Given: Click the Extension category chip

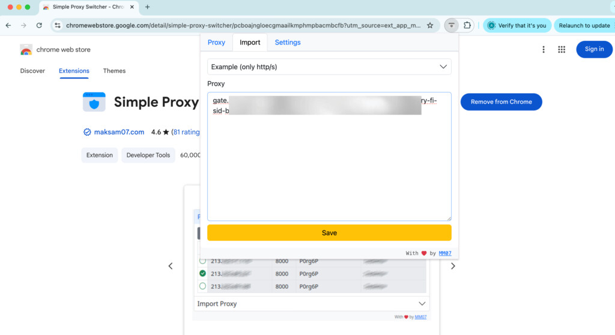Looking at the screenshot, I should tap(100, 155).
